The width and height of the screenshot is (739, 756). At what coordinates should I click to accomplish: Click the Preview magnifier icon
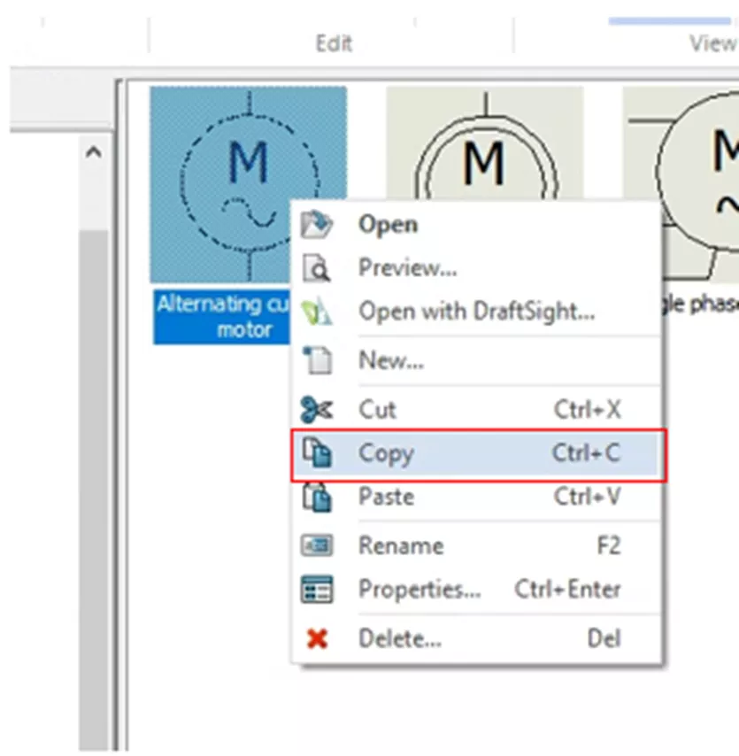316,268
